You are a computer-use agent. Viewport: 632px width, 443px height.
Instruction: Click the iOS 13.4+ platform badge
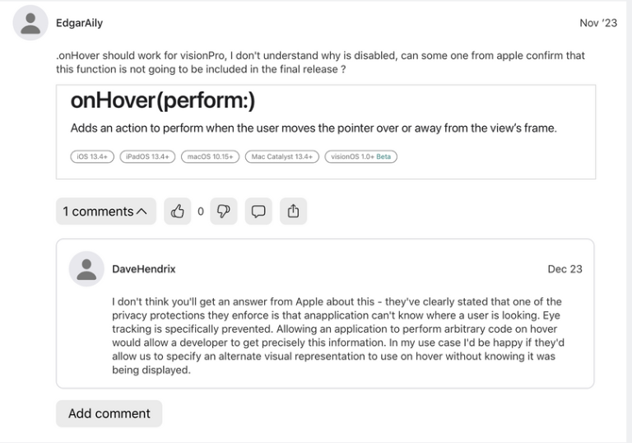point(92,156)
